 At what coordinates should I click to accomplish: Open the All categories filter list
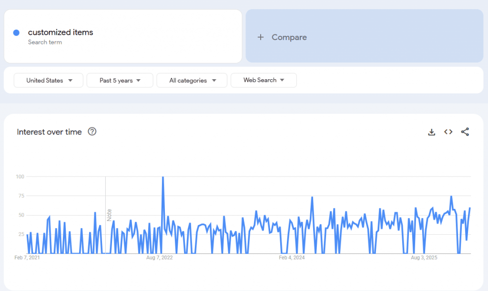pyautogui.click(x=192, y=80)
